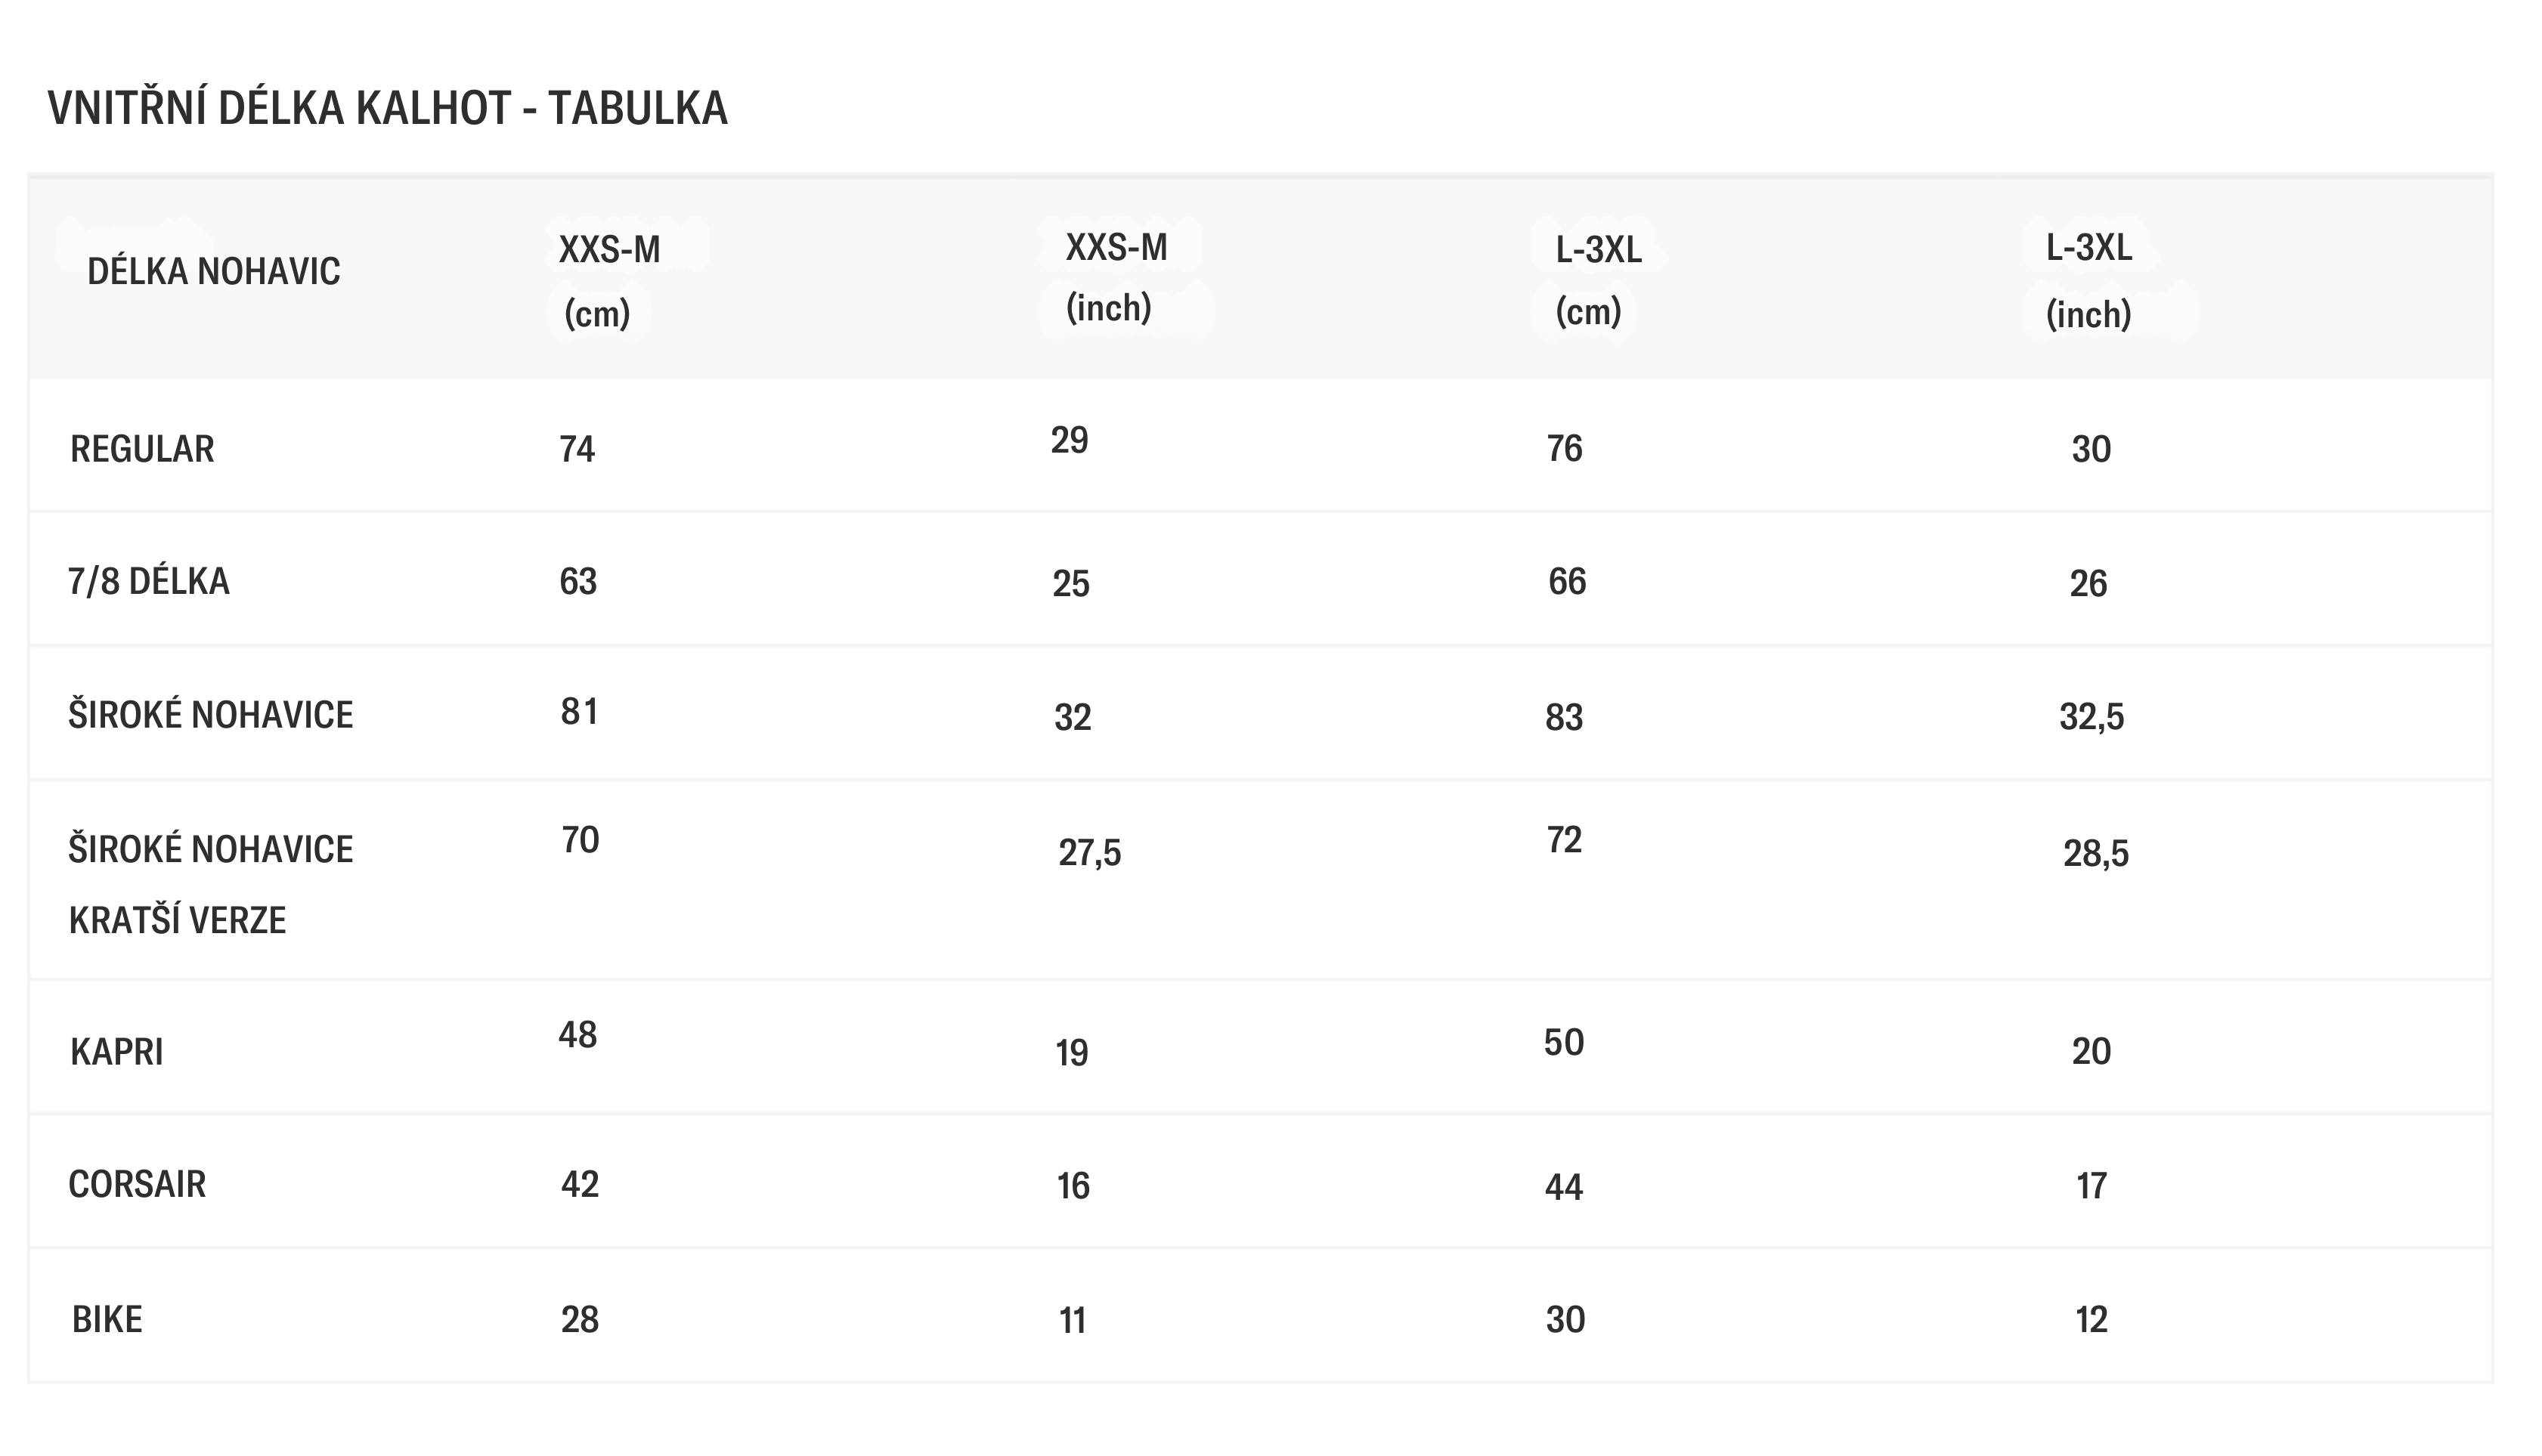Click the 48 value in KAPRI row

(577, 1035)
